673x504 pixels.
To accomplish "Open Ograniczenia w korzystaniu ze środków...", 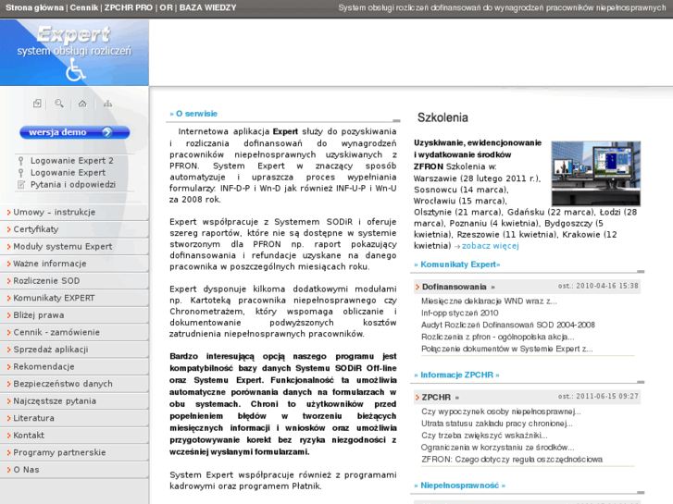I will tap(497, 448).
